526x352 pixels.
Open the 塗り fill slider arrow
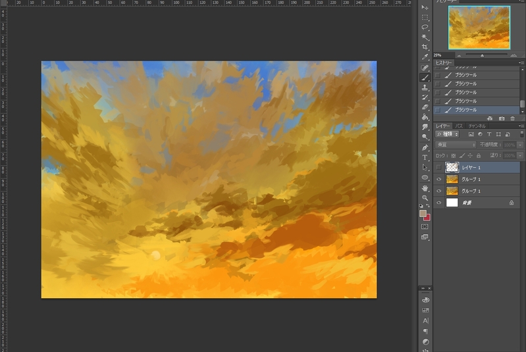click(x=520, y=155)
